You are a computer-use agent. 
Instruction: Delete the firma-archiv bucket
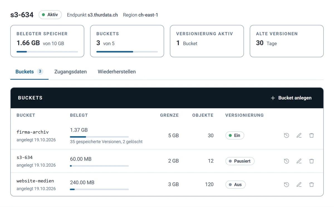(x=311, y=136)
